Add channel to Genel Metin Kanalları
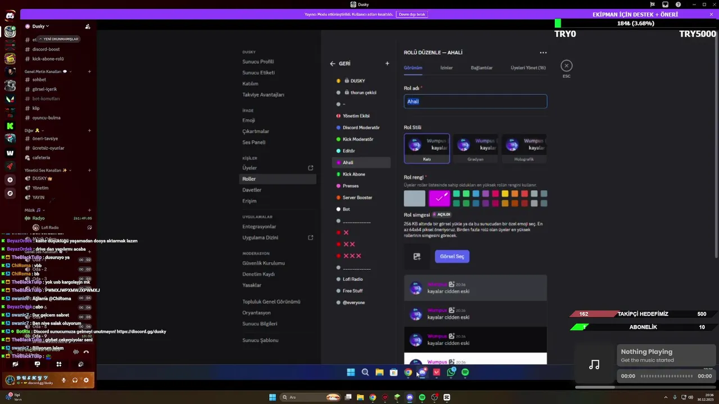 tap(89, 71)
